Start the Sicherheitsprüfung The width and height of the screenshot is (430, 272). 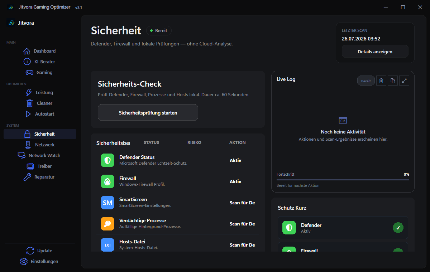point(148,112)
